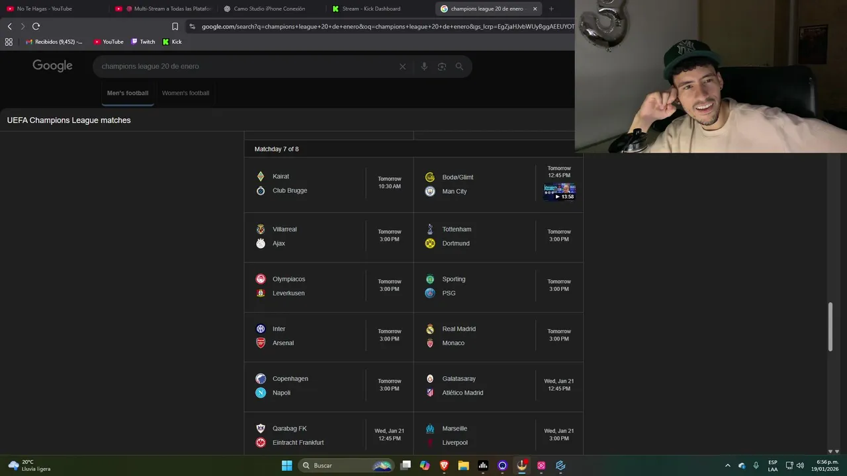Click the Google search input field
The width and height of the screenshot is (847, 476).
tap(248, 66)
